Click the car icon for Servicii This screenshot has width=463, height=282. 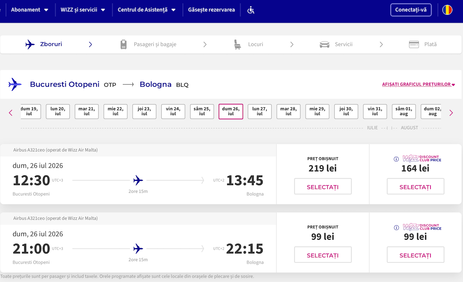324,44
